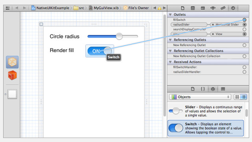
Task: Open the Size inspector ruler icon
Action: pos(223,8)
